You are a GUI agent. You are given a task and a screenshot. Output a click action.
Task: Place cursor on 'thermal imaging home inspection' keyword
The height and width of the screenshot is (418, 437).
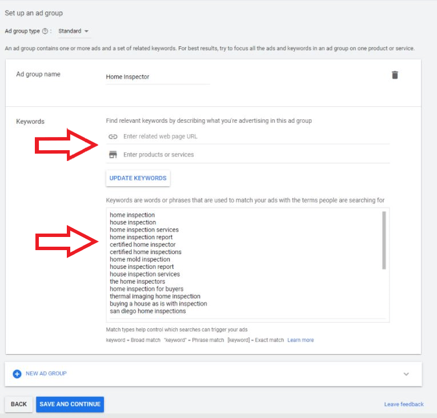(155, 296)
